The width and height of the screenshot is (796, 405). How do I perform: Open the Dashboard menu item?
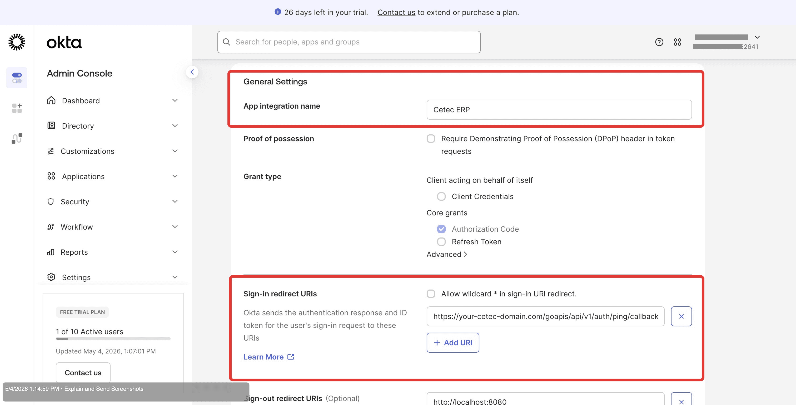pyautogui.click(x=113, y=101)
